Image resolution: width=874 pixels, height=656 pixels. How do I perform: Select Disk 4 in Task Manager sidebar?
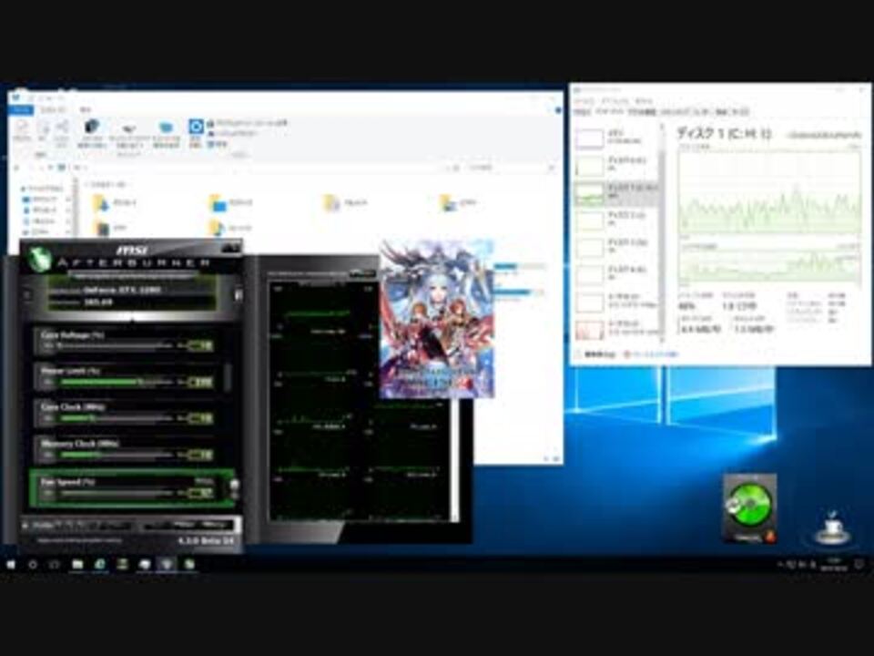click(616, 274)
